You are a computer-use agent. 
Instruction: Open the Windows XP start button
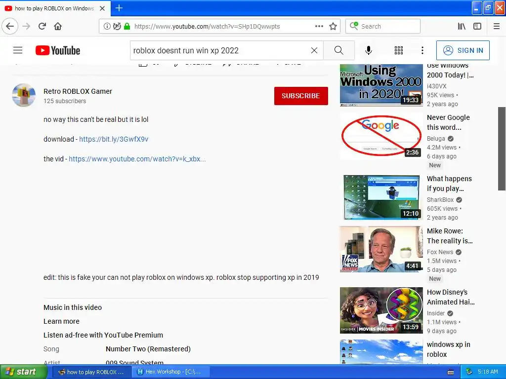[x=23, y=372]
